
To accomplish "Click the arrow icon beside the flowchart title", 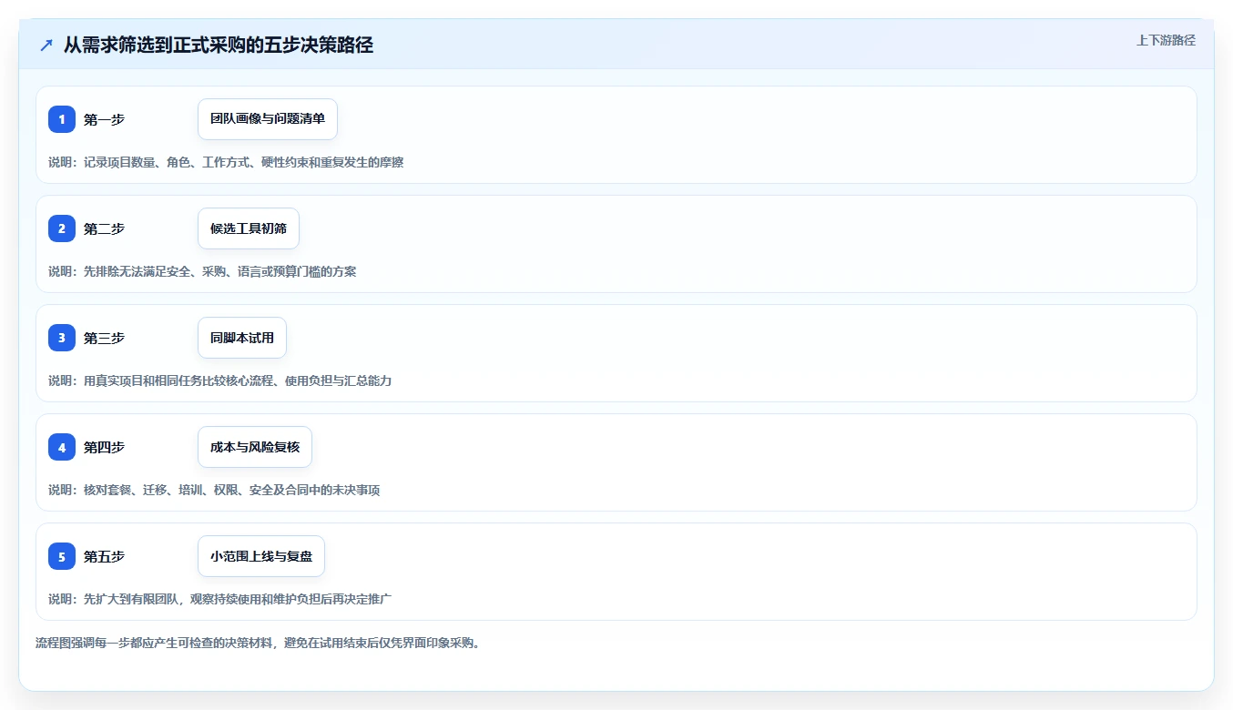I will tap(46, 46).
